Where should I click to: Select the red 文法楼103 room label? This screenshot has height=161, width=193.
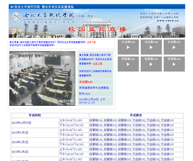pos(86,82)
